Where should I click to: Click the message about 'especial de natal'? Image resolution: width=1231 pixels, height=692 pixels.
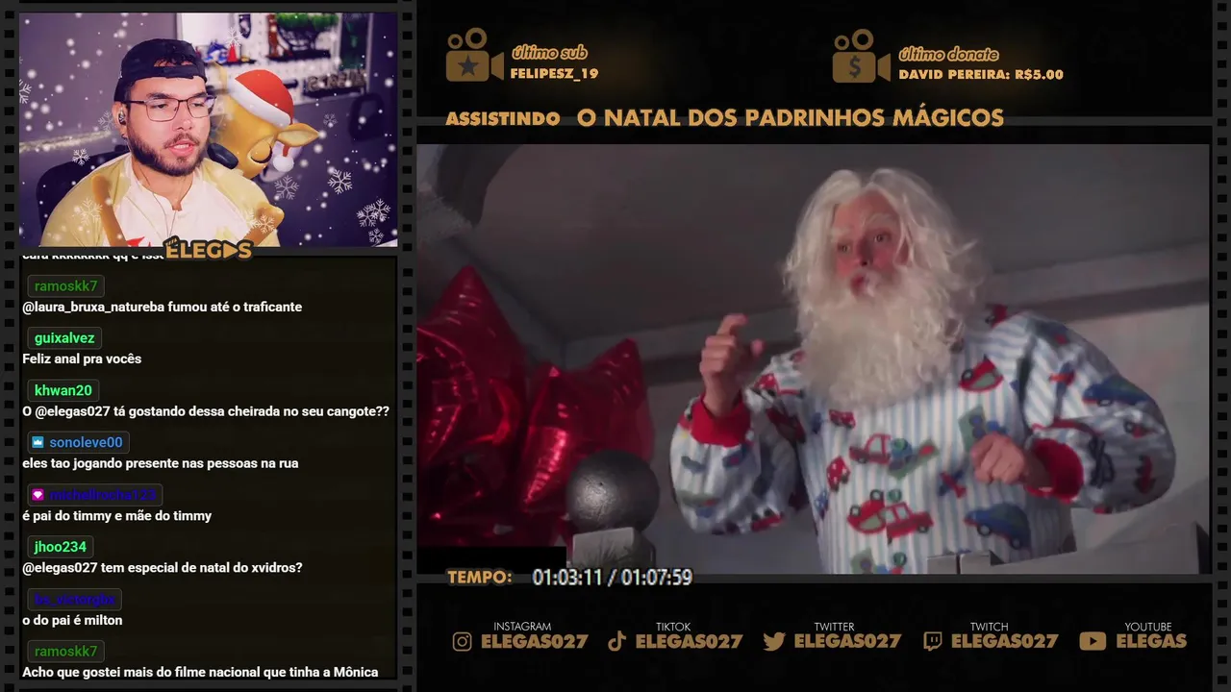(x=163, y=568)
